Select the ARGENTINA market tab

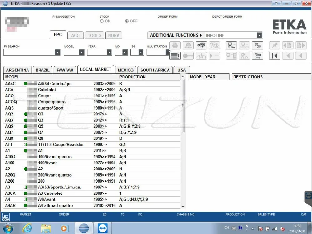point(17,70)
